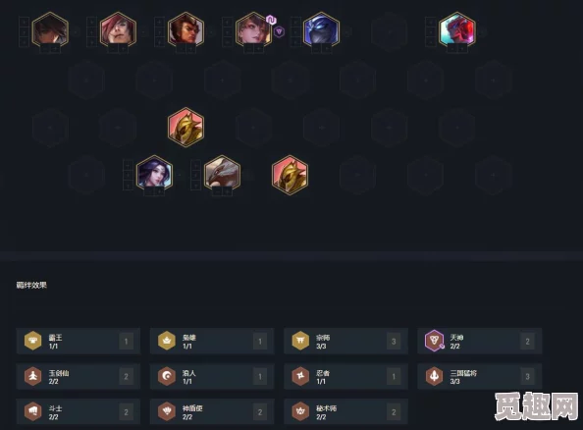Select the white eagle champion portrait
The height and width of the screenshot is (430, 583).
tap(223, 174)
